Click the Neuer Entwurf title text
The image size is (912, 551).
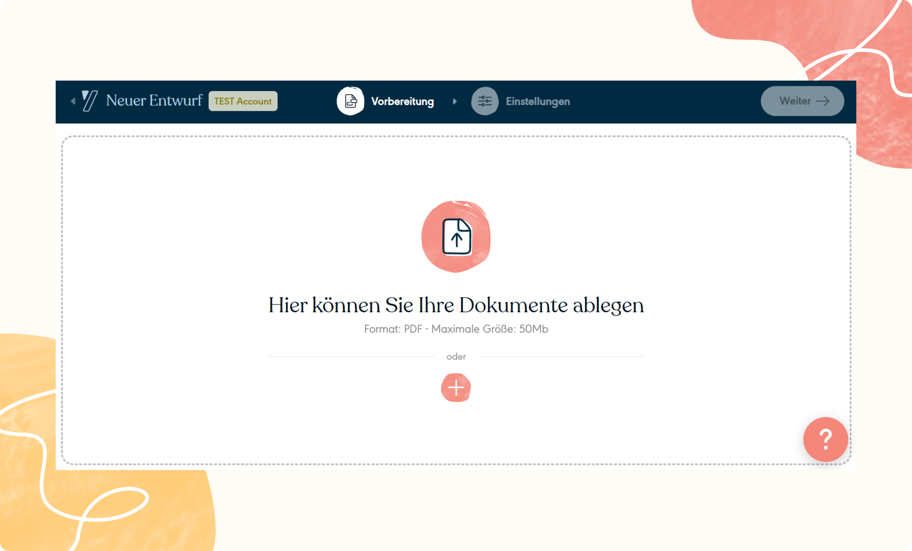coord(154,100)
